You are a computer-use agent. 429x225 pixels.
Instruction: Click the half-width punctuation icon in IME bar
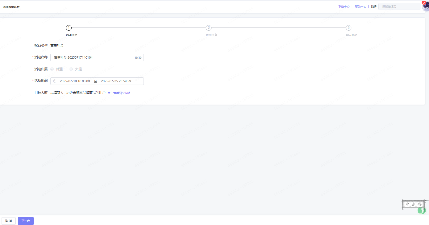point(419,204)
